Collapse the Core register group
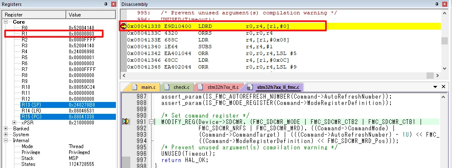 (6, 22)
